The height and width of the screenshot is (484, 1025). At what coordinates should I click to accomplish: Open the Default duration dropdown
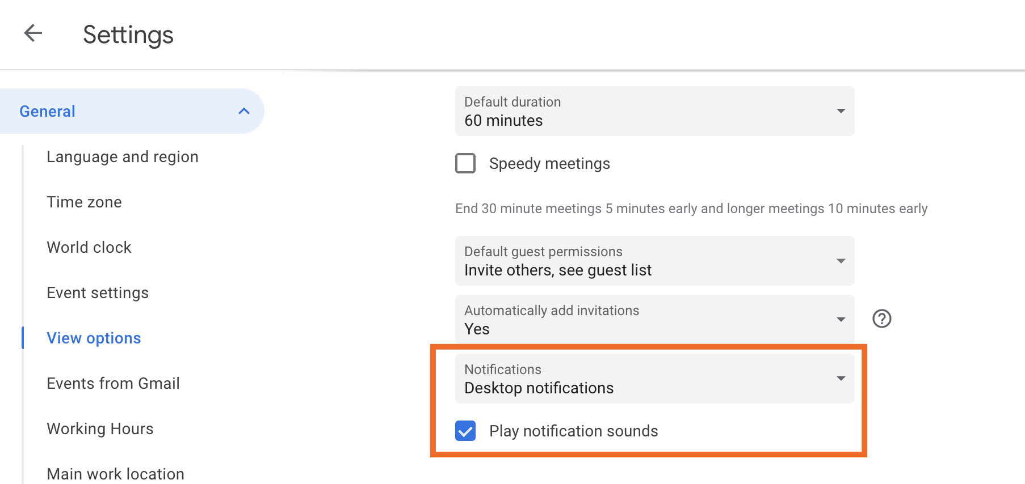coord(654,111)
